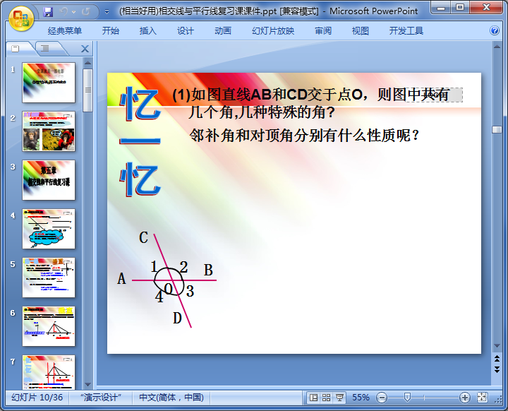Customize the Quick Access Toolbar dropdown

click(x=107, y=12)
